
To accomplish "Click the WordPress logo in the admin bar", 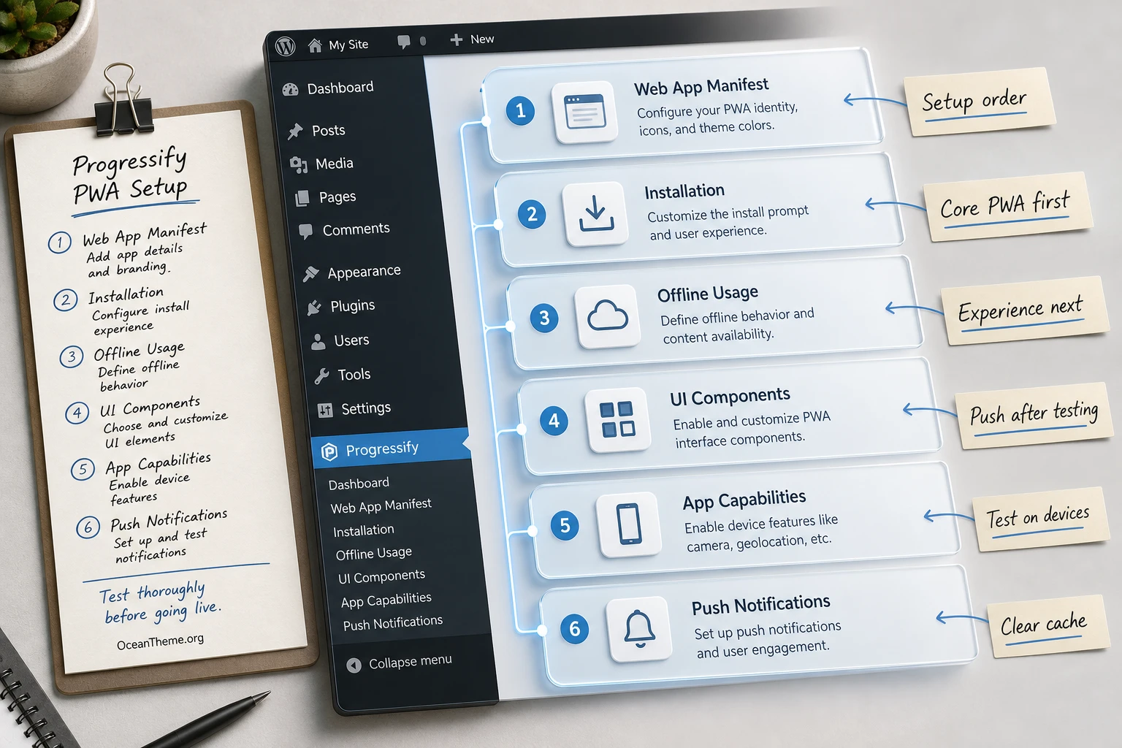I will click(286, 47).
